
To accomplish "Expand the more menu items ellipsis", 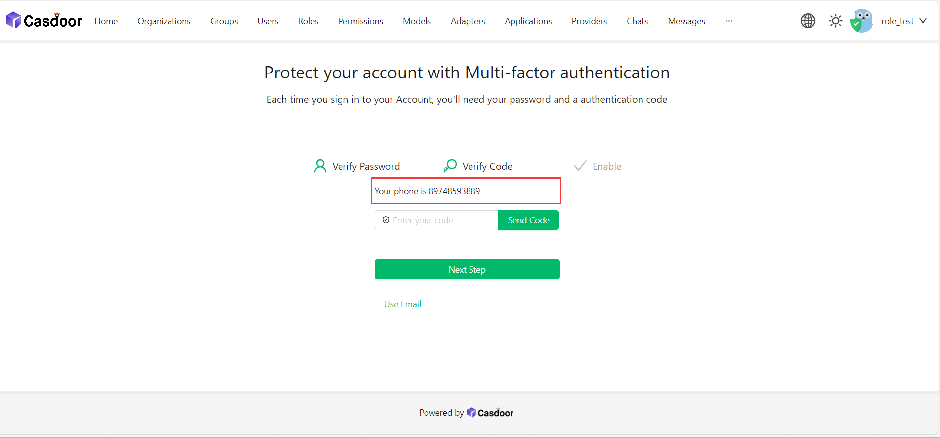I will coord(729,21).
